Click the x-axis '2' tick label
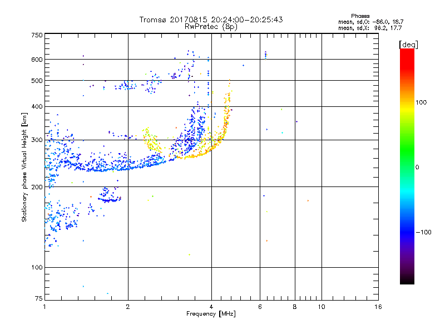Screen dimensions: 445x334 128,307
